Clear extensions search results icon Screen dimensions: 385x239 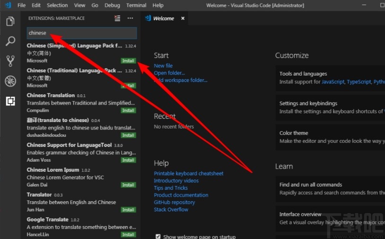(117, 18)
